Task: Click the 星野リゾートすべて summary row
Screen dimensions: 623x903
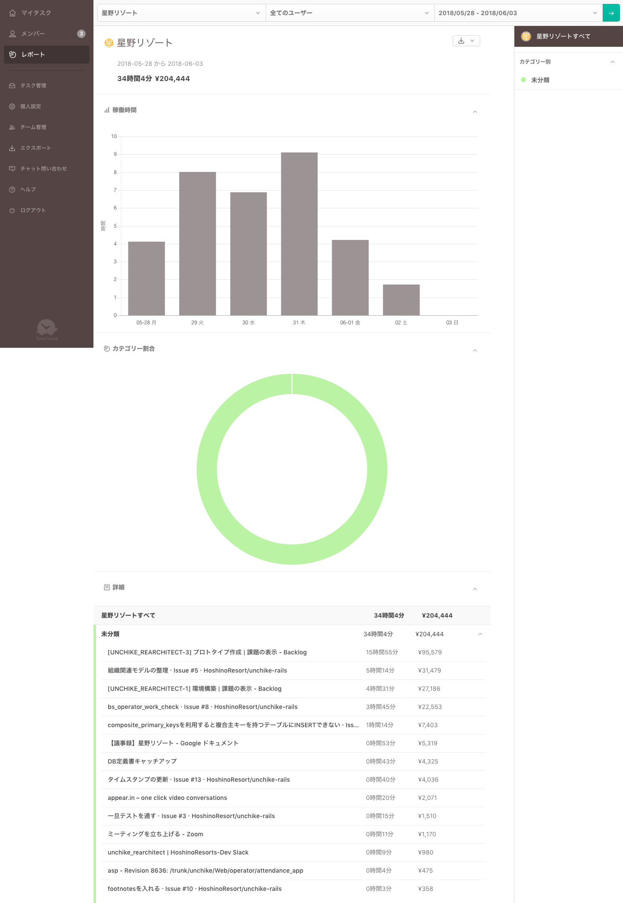Action: tap(292, 615)
